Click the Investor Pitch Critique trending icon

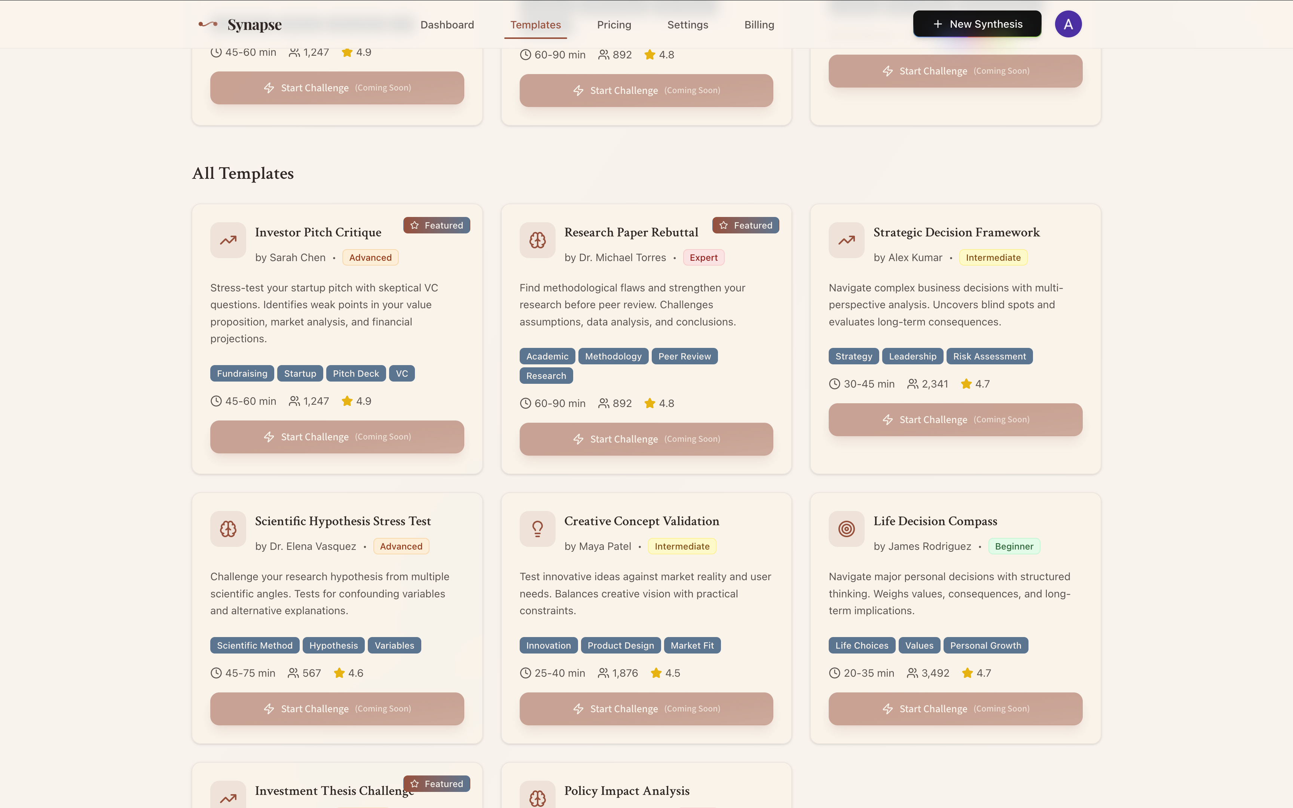pos(228,241)
